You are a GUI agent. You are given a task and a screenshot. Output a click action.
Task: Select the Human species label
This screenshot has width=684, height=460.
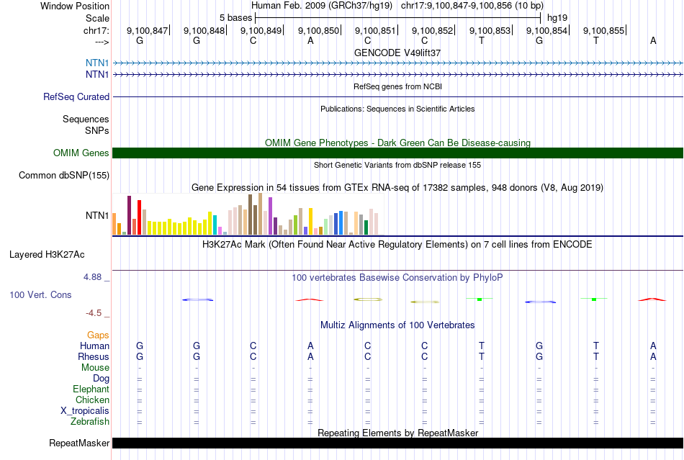(x=94, y=346)
